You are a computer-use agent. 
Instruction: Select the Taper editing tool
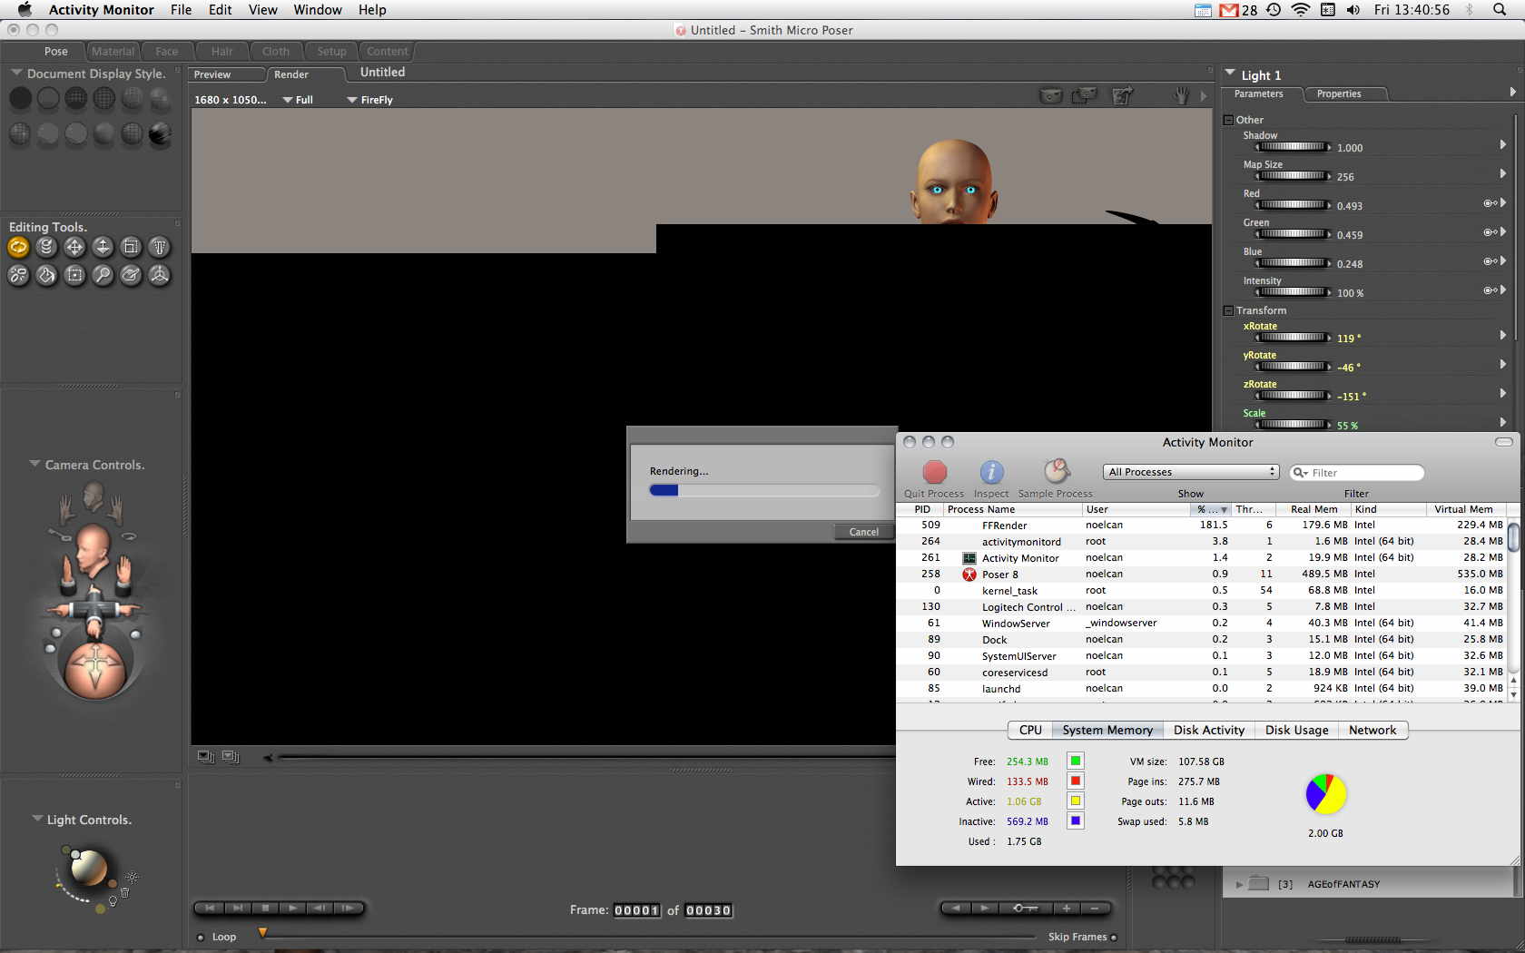[x=160, y=247]
